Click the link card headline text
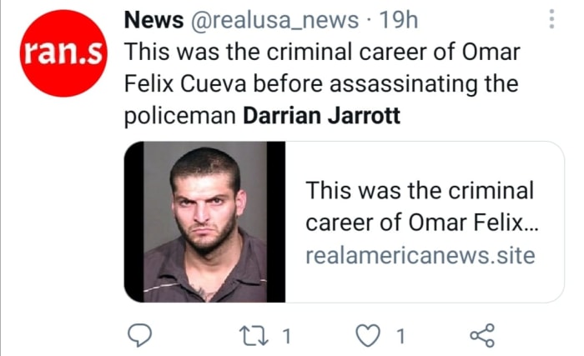Viewport: 584px width, 356px height. 419,191
